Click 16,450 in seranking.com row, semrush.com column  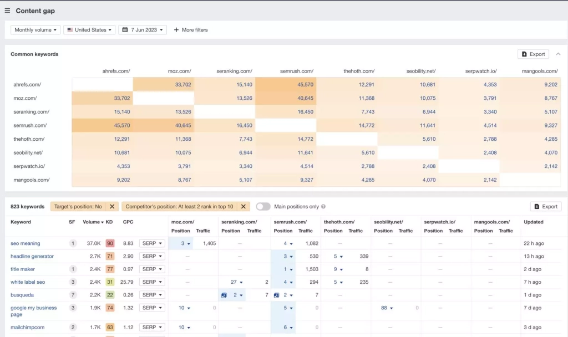pyautogui.click(x=306, y=112)
